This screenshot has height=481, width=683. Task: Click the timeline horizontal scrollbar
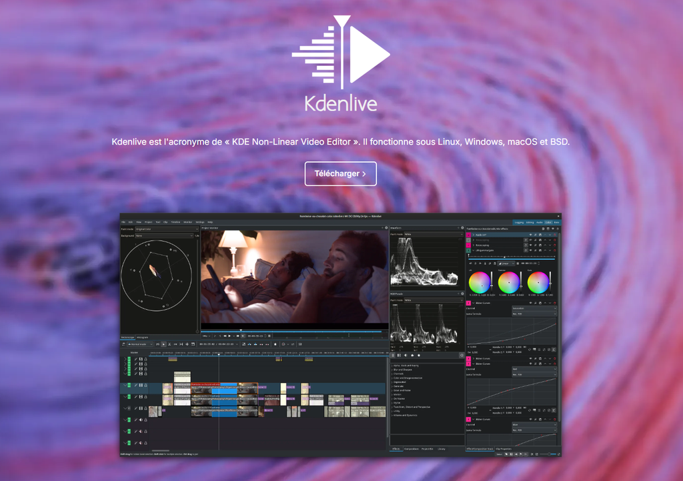160,450
